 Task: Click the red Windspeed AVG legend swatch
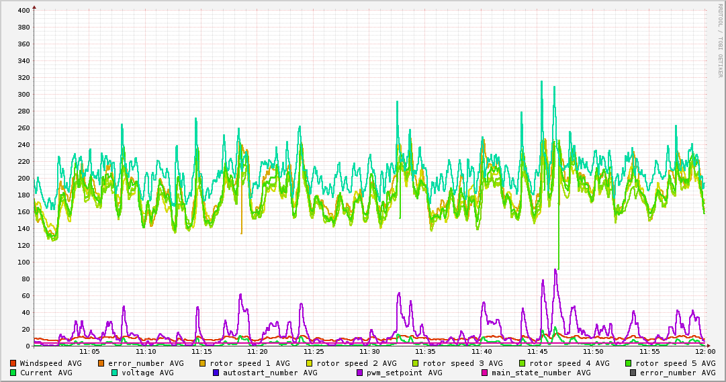pyautogui.click(x=13, y=363)
